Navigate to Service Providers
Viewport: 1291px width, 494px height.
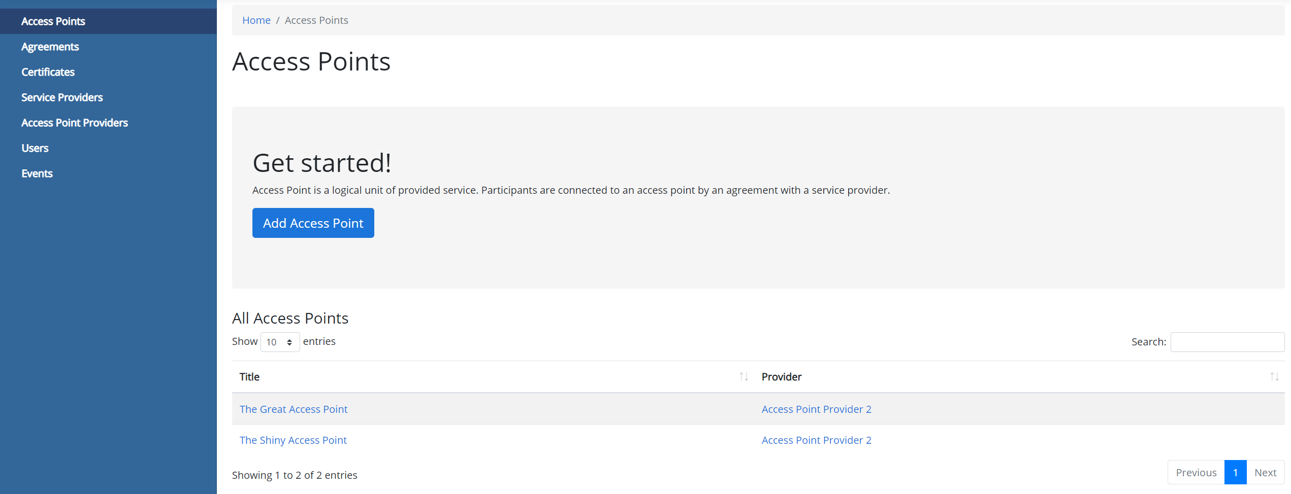coord(62,97)
